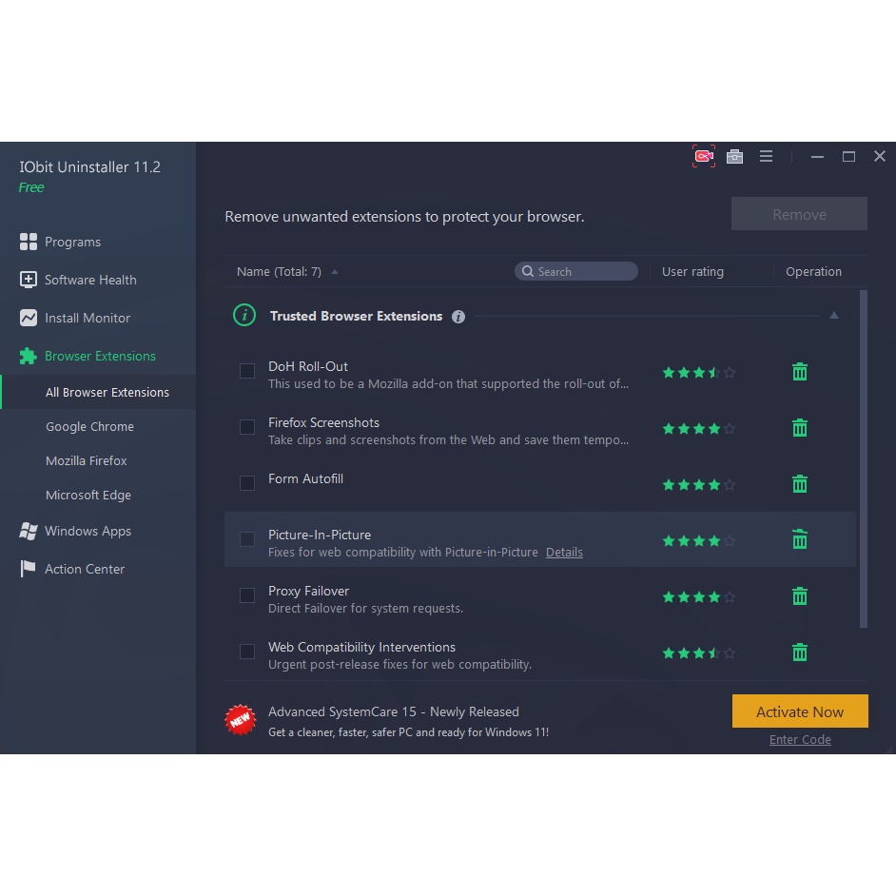The width and height of the screenshot is (896, 896).
Task: Click the Advanced SystemCare 15 promo text
Action: [394, 712]
